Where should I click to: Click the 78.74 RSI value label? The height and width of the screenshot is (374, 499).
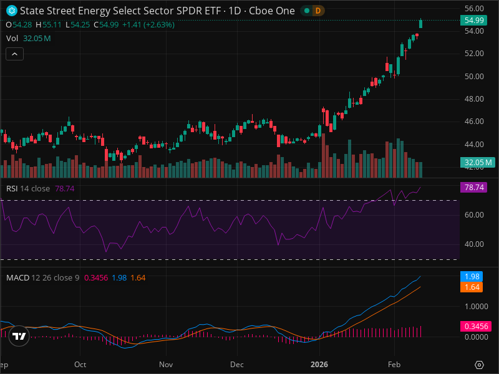473,188
